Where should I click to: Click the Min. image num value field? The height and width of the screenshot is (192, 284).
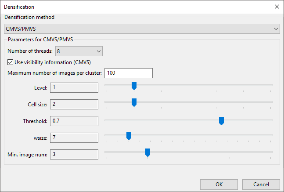74,154
